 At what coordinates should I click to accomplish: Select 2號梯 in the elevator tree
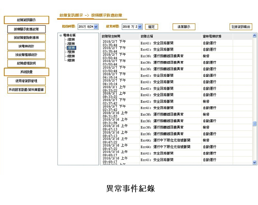(x=71, y=44)
